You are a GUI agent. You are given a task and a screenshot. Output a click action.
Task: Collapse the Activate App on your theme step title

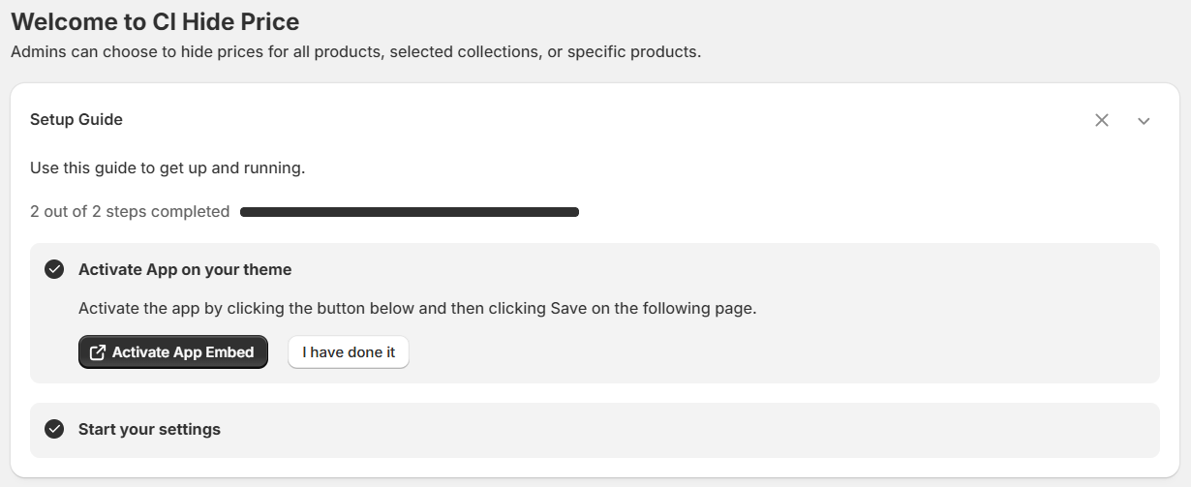pos(185,269)
